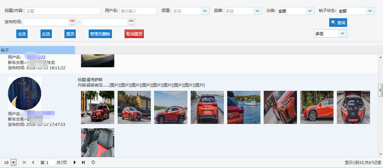Click the 反选 button
Viewport: 383px width, 168px height.
(x=46, y=34)
